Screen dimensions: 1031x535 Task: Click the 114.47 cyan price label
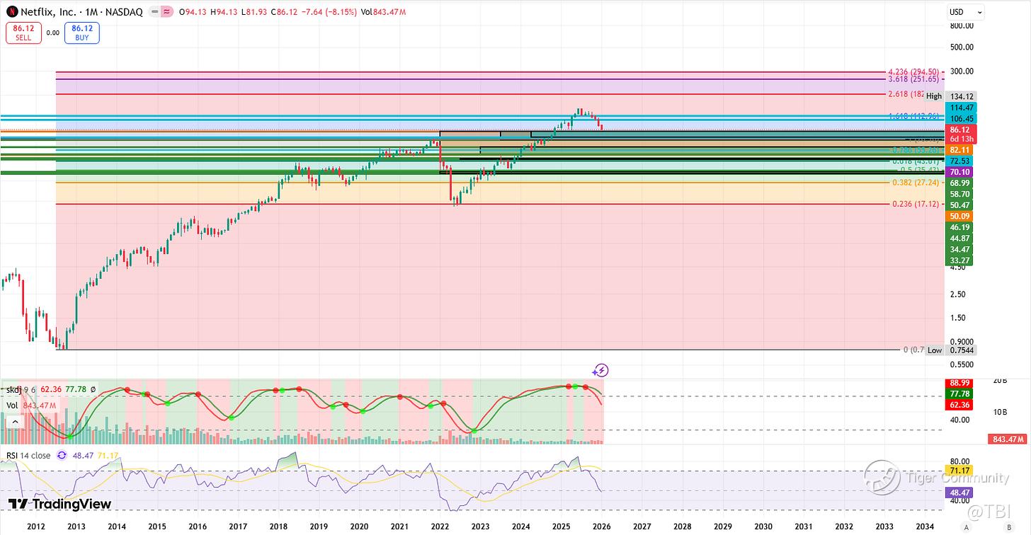(959, 107)
